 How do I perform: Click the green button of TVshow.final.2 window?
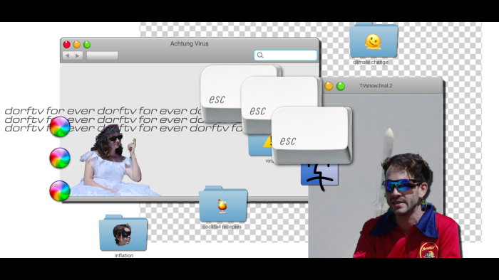[341, 86]
